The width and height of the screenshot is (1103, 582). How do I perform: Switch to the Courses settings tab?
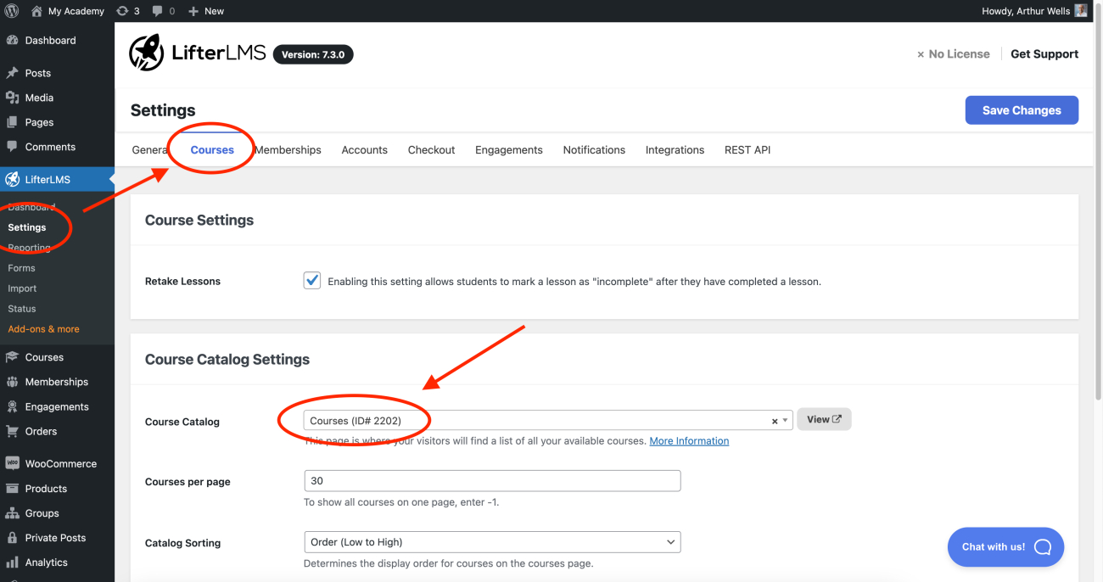pos(212,150)
